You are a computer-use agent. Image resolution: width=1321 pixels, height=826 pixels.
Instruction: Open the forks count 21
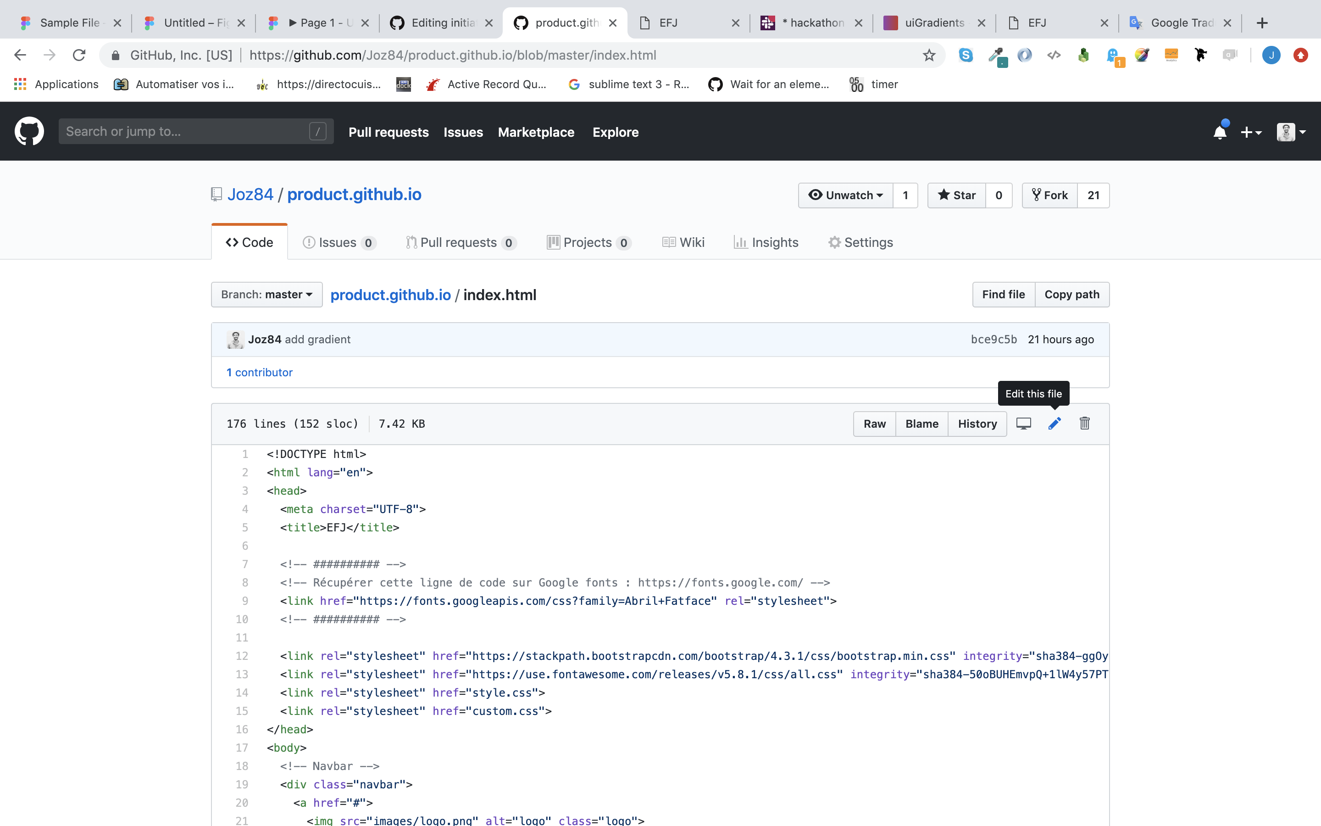(1093, 195)
